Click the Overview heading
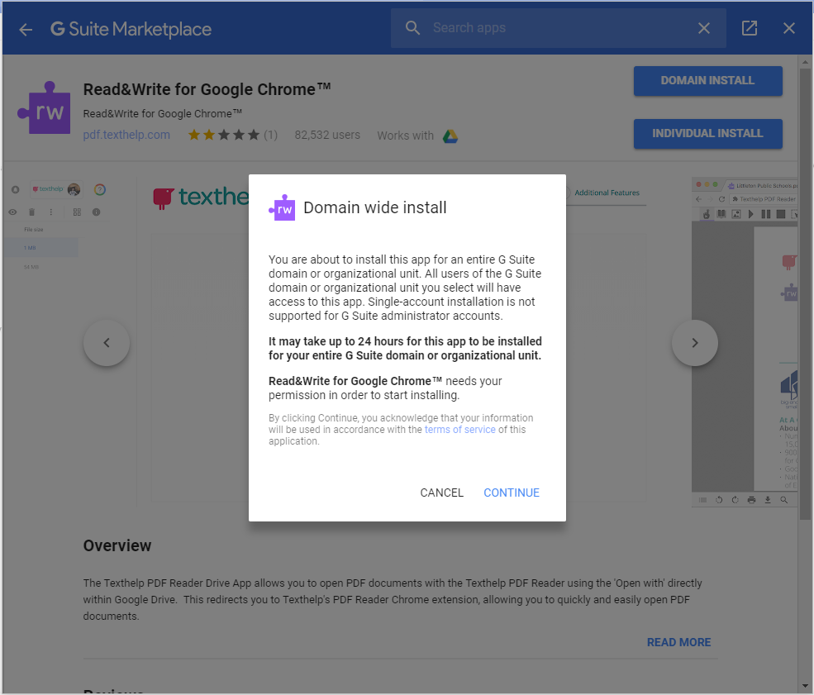This screenshot has width=814, height=695. [x=117, y=545]
